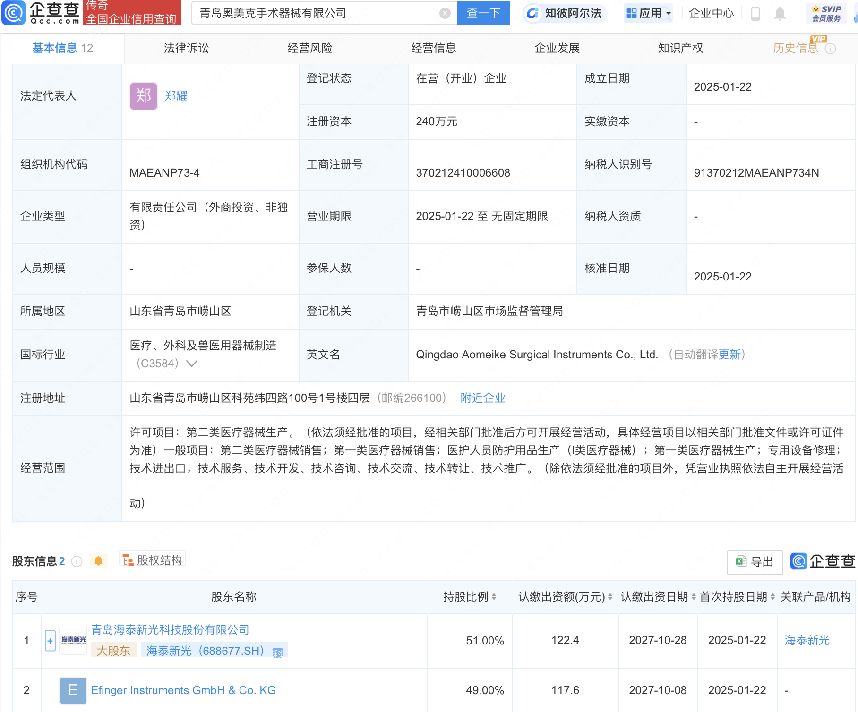Open 股权结构 button
Screen dimensions: 858x712
[x=153, y=560]
